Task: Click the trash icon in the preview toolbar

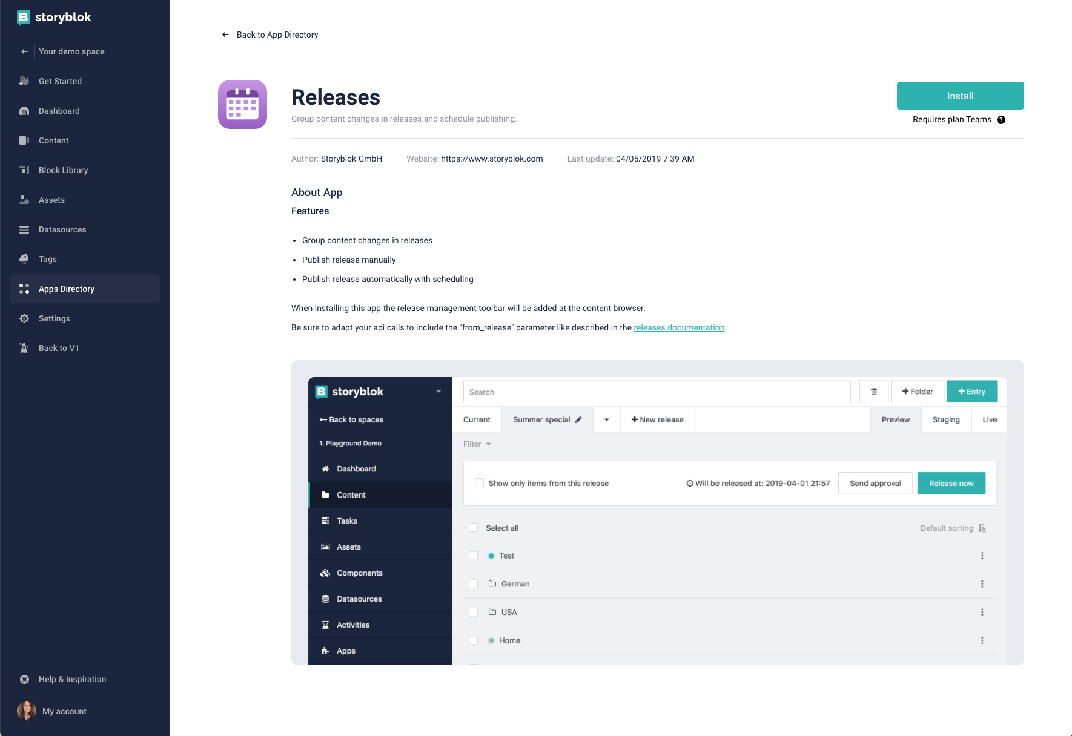Action: (874, 392)
